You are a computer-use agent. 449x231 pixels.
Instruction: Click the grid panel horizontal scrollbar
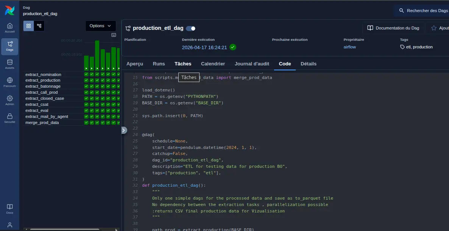tap(65, 229)
